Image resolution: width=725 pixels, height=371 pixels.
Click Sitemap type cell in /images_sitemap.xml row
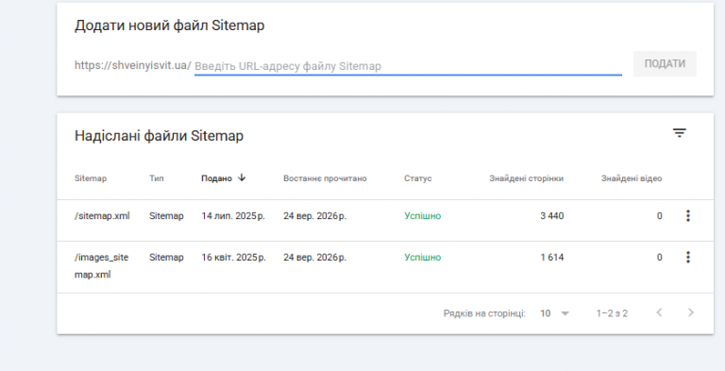click(166, 257)
